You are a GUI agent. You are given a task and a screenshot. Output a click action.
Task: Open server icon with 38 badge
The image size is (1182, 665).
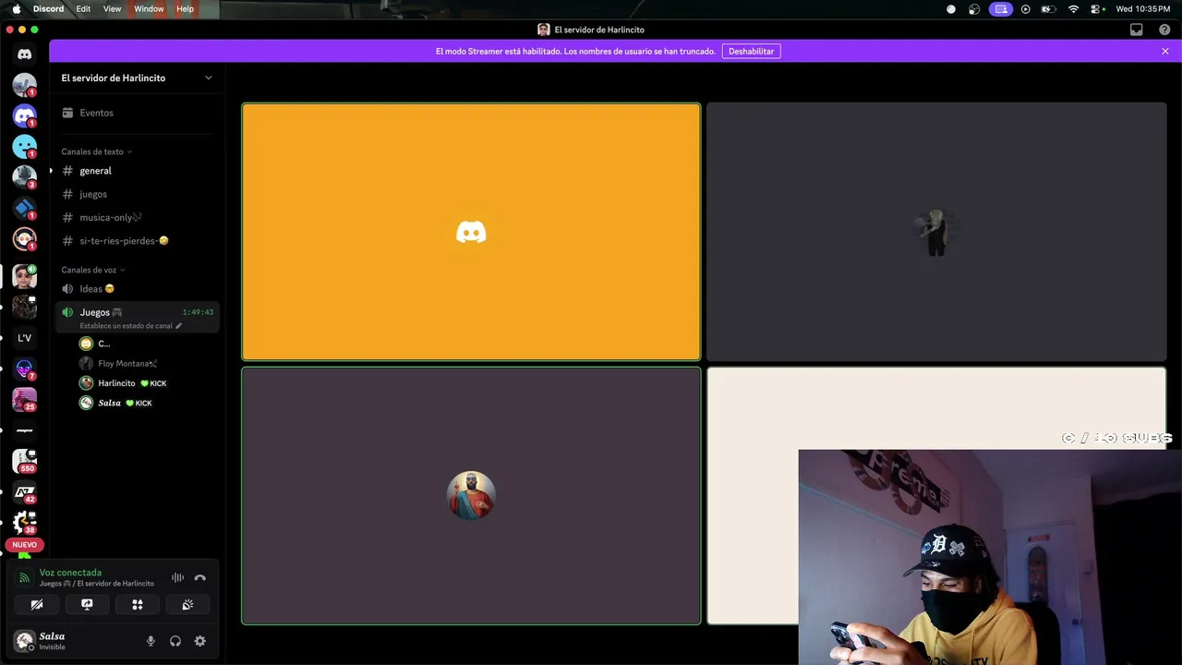coord(24,522)
